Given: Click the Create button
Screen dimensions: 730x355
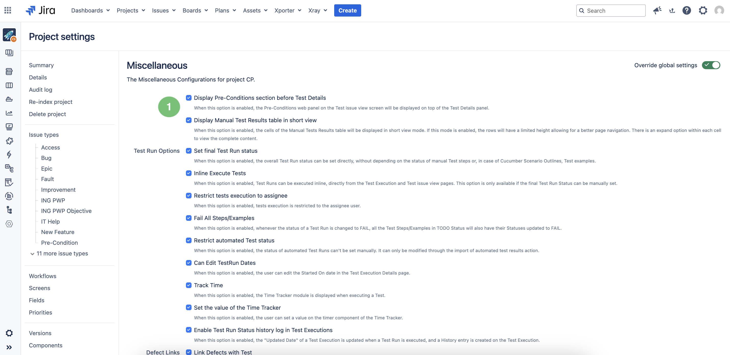Looking at the screenshot, I should 347,10.
